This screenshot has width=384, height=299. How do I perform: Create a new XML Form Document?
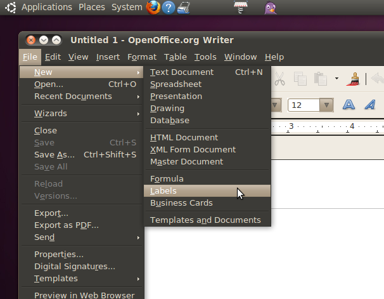click(x=207, y=149)
